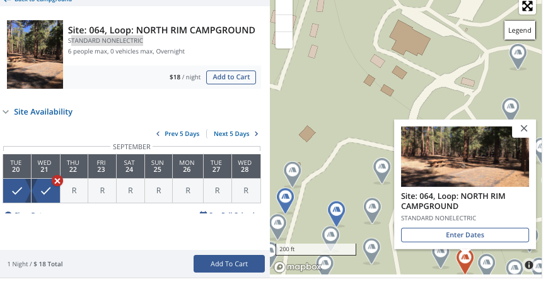Click the fullscreen map expand icon
Image resolution: width=553 pixels, height=282 pixels.
point(527,6)
